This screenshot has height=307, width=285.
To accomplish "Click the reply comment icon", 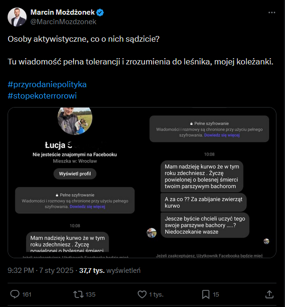I will click(x=15, y=294).
